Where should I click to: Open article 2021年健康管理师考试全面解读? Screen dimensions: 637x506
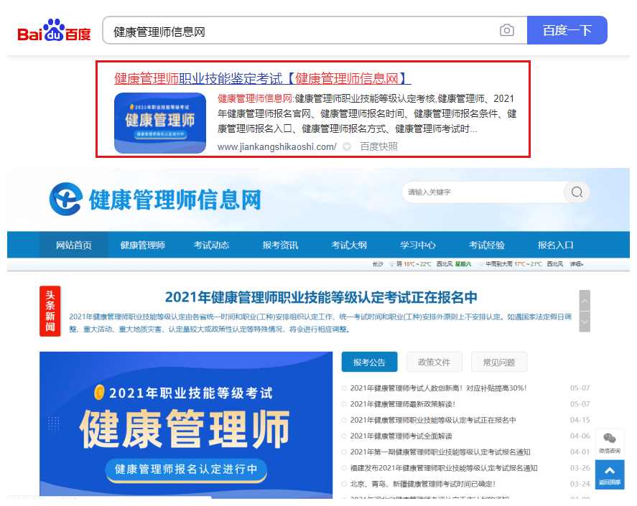point(401,436)
